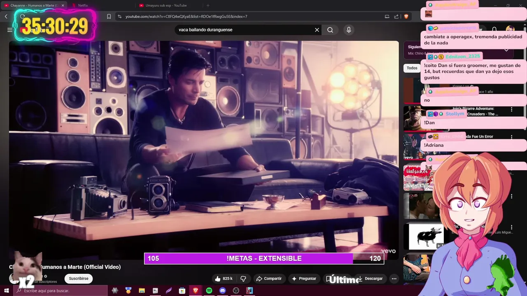Open the Windows Start menu
527x296 pixels.
click(6, 291)
